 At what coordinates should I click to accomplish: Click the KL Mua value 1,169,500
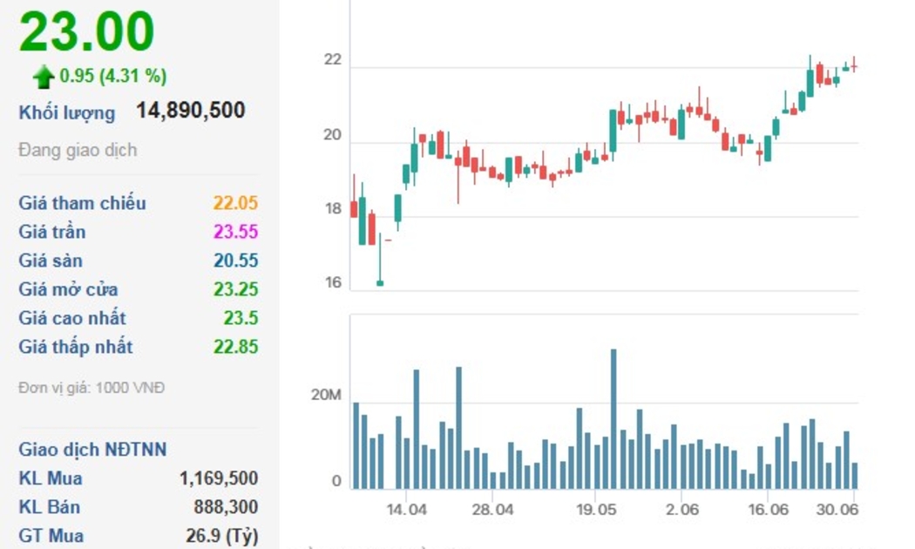pos(218,478)
